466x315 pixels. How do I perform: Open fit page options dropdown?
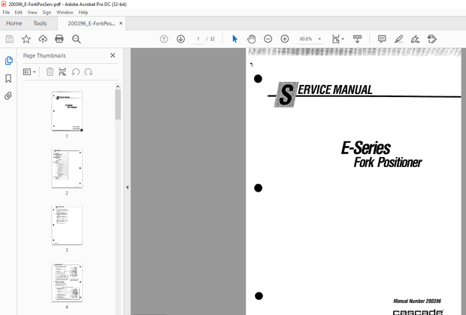click(338, 39)
